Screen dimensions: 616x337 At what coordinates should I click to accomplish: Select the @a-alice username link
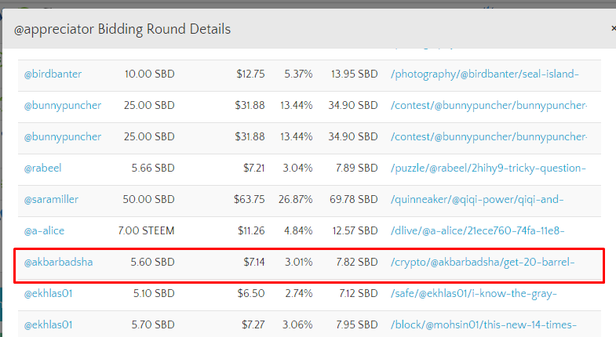[44, 230]
